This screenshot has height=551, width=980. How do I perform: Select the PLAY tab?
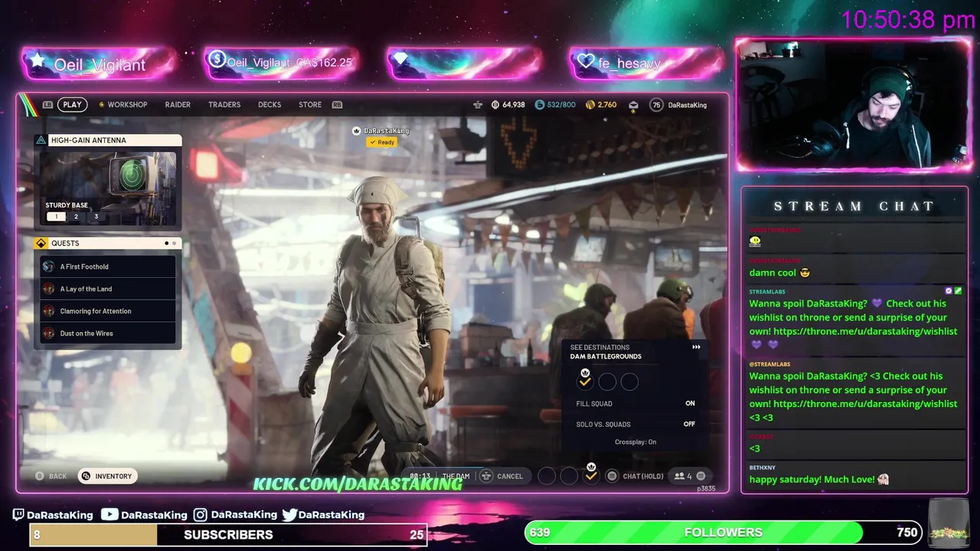pos(72,105)
